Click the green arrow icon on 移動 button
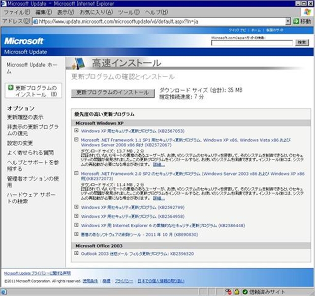 click(x=296, y=21)
